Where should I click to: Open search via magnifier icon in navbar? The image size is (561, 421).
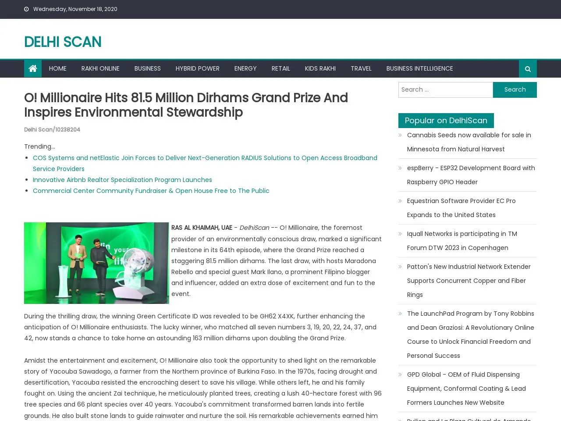[528, 69]
